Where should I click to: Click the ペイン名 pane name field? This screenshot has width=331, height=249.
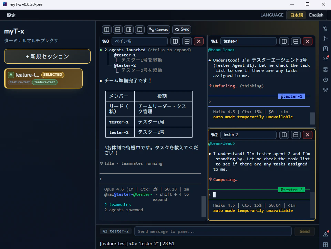click(139, 41)
